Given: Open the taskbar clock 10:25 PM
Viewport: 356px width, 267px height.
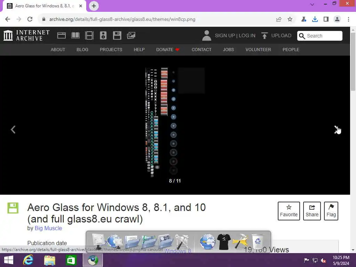Looking at the screenshot, I should (x=341, y=260).
